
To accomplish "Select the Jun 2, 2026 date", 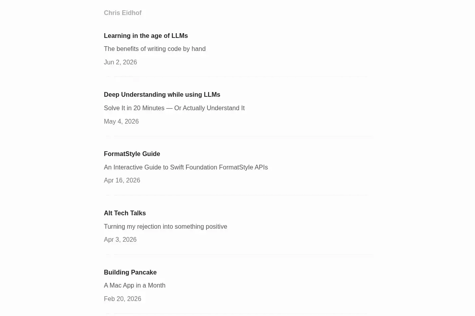I will 120,62.
